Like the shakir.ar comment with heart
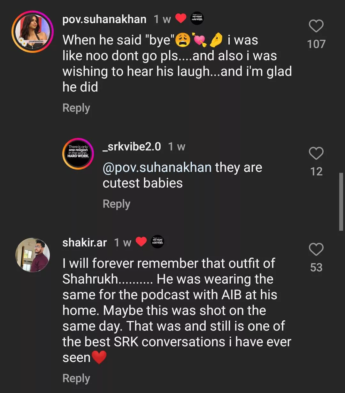This screenshot has width=345, height=393. 316,249
